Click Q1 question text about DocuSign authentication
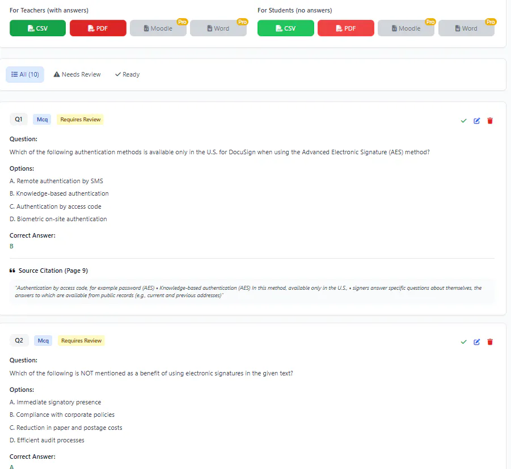The height and width of the screenshot is (469, 511). [x=219, y=152]
